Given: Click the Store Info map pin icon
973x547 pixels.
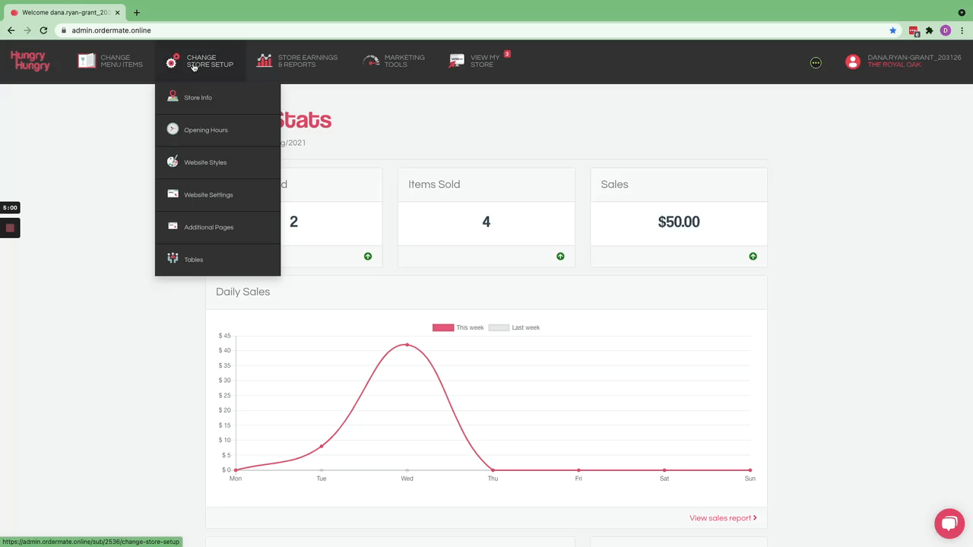Looking at the screenshot, I should (173, 97).
